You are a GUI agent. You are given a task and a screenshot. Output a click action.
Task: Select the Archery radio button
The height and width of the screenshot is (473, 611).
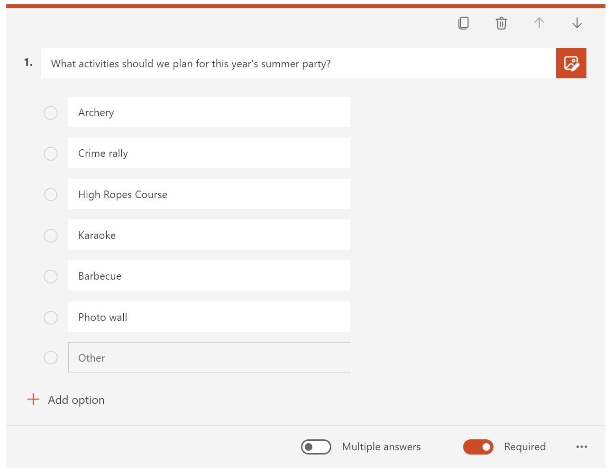(x=51, y=113)
